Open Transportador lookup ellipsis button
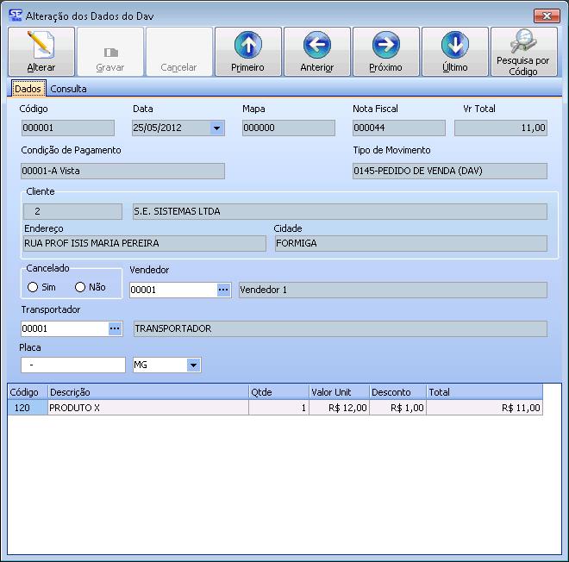Screen dimensions: 569x562 pos(115,328)
